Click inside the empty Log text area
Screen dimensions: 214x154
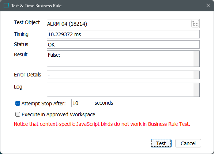[x=120, y=90]
